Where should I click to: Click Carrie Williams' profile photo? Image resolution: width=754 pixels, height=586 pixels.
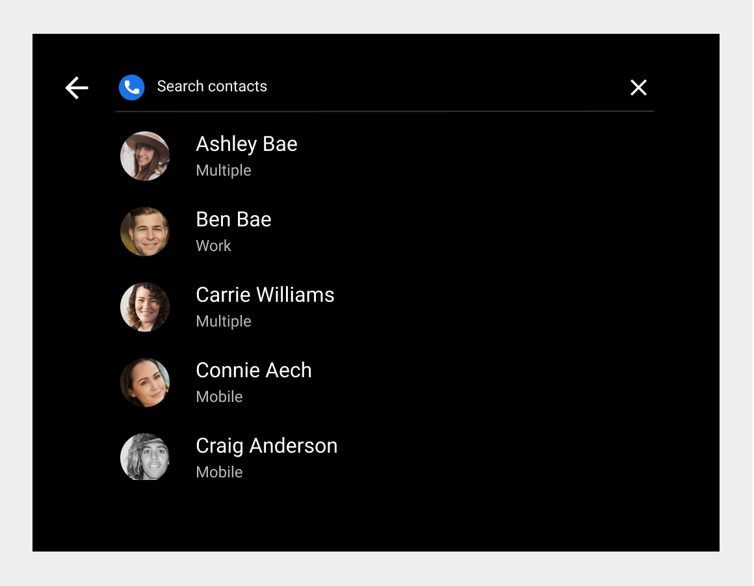click(144, 307)
